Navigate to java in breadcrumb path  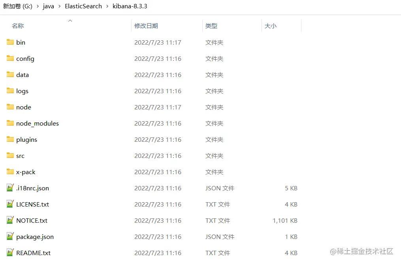click(48, 6)
